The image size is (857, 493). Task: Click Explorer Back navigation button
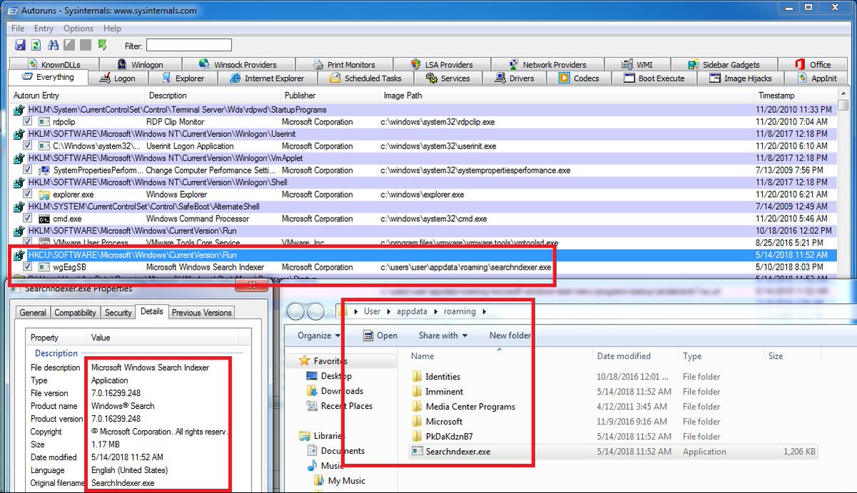pyautogui.click(x=296, y=312)
